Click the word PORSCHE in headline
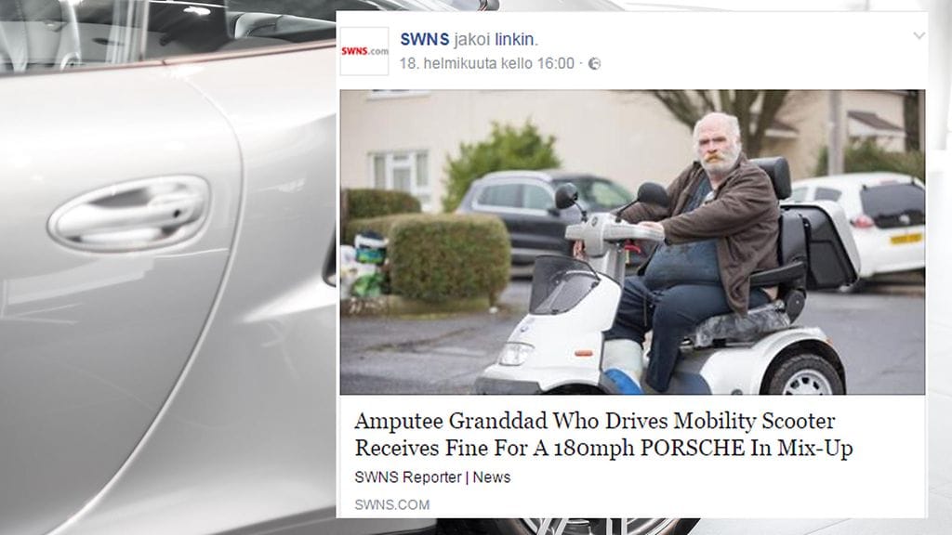 click(x=693, y=448)
